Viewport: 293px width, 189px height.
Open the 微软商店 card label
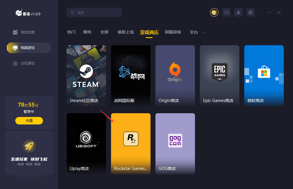(x=256, y=101)
